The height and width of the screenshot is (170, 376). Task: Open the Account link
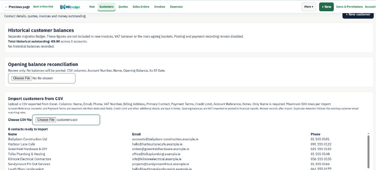pos(370,7)
